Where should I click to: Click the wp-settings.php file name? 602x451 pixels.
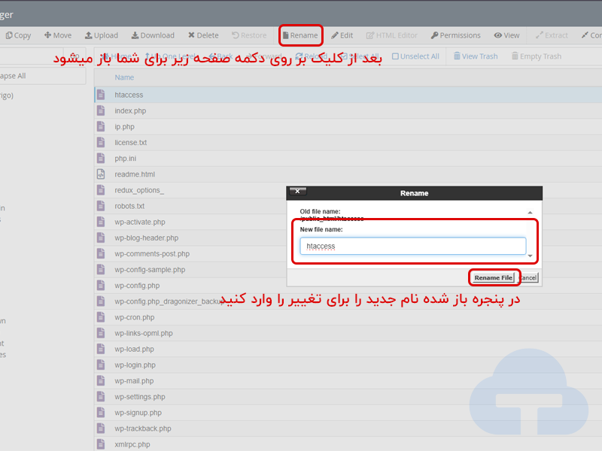tap(140, 397)
